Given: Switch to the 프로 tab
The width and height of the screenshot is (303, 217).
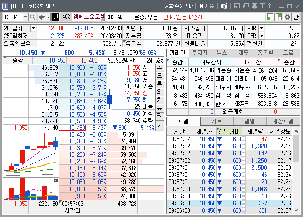Looking at the screenshot, I should pyautogui.click(x=288, y=53).
